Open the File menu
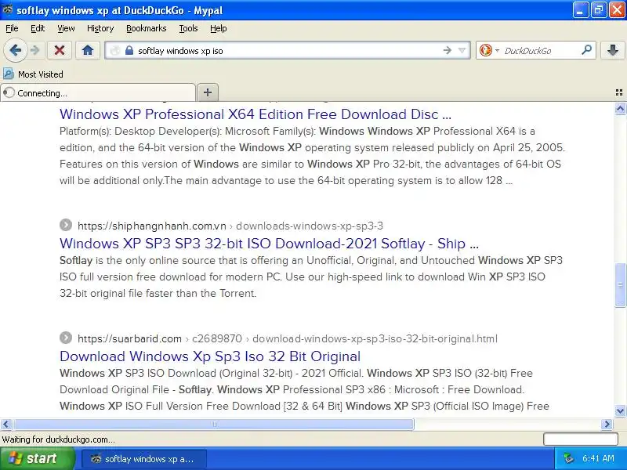This screenshot has width=627, height=470. [x=12, y=28]
